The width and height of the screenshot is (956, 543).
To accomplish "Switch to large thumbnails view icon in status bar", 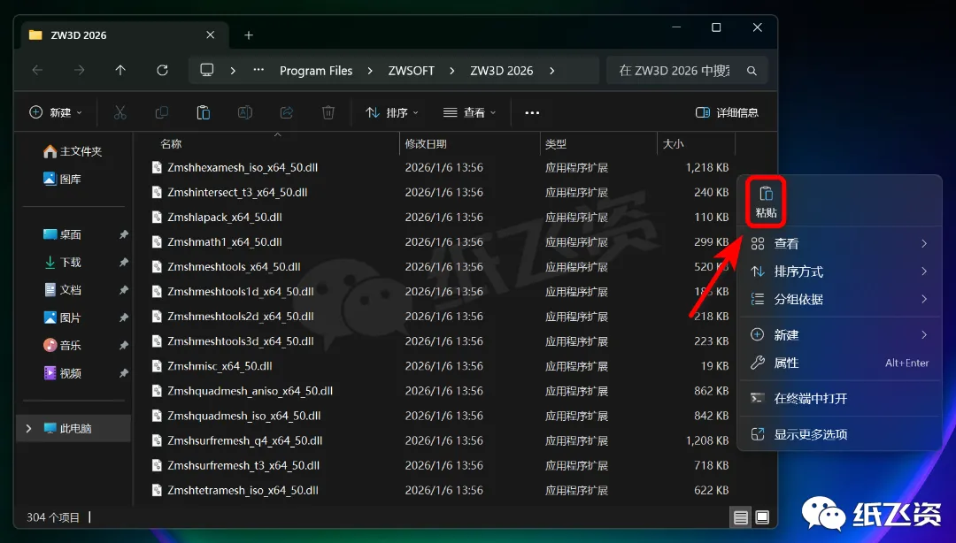I will [762, 517].
